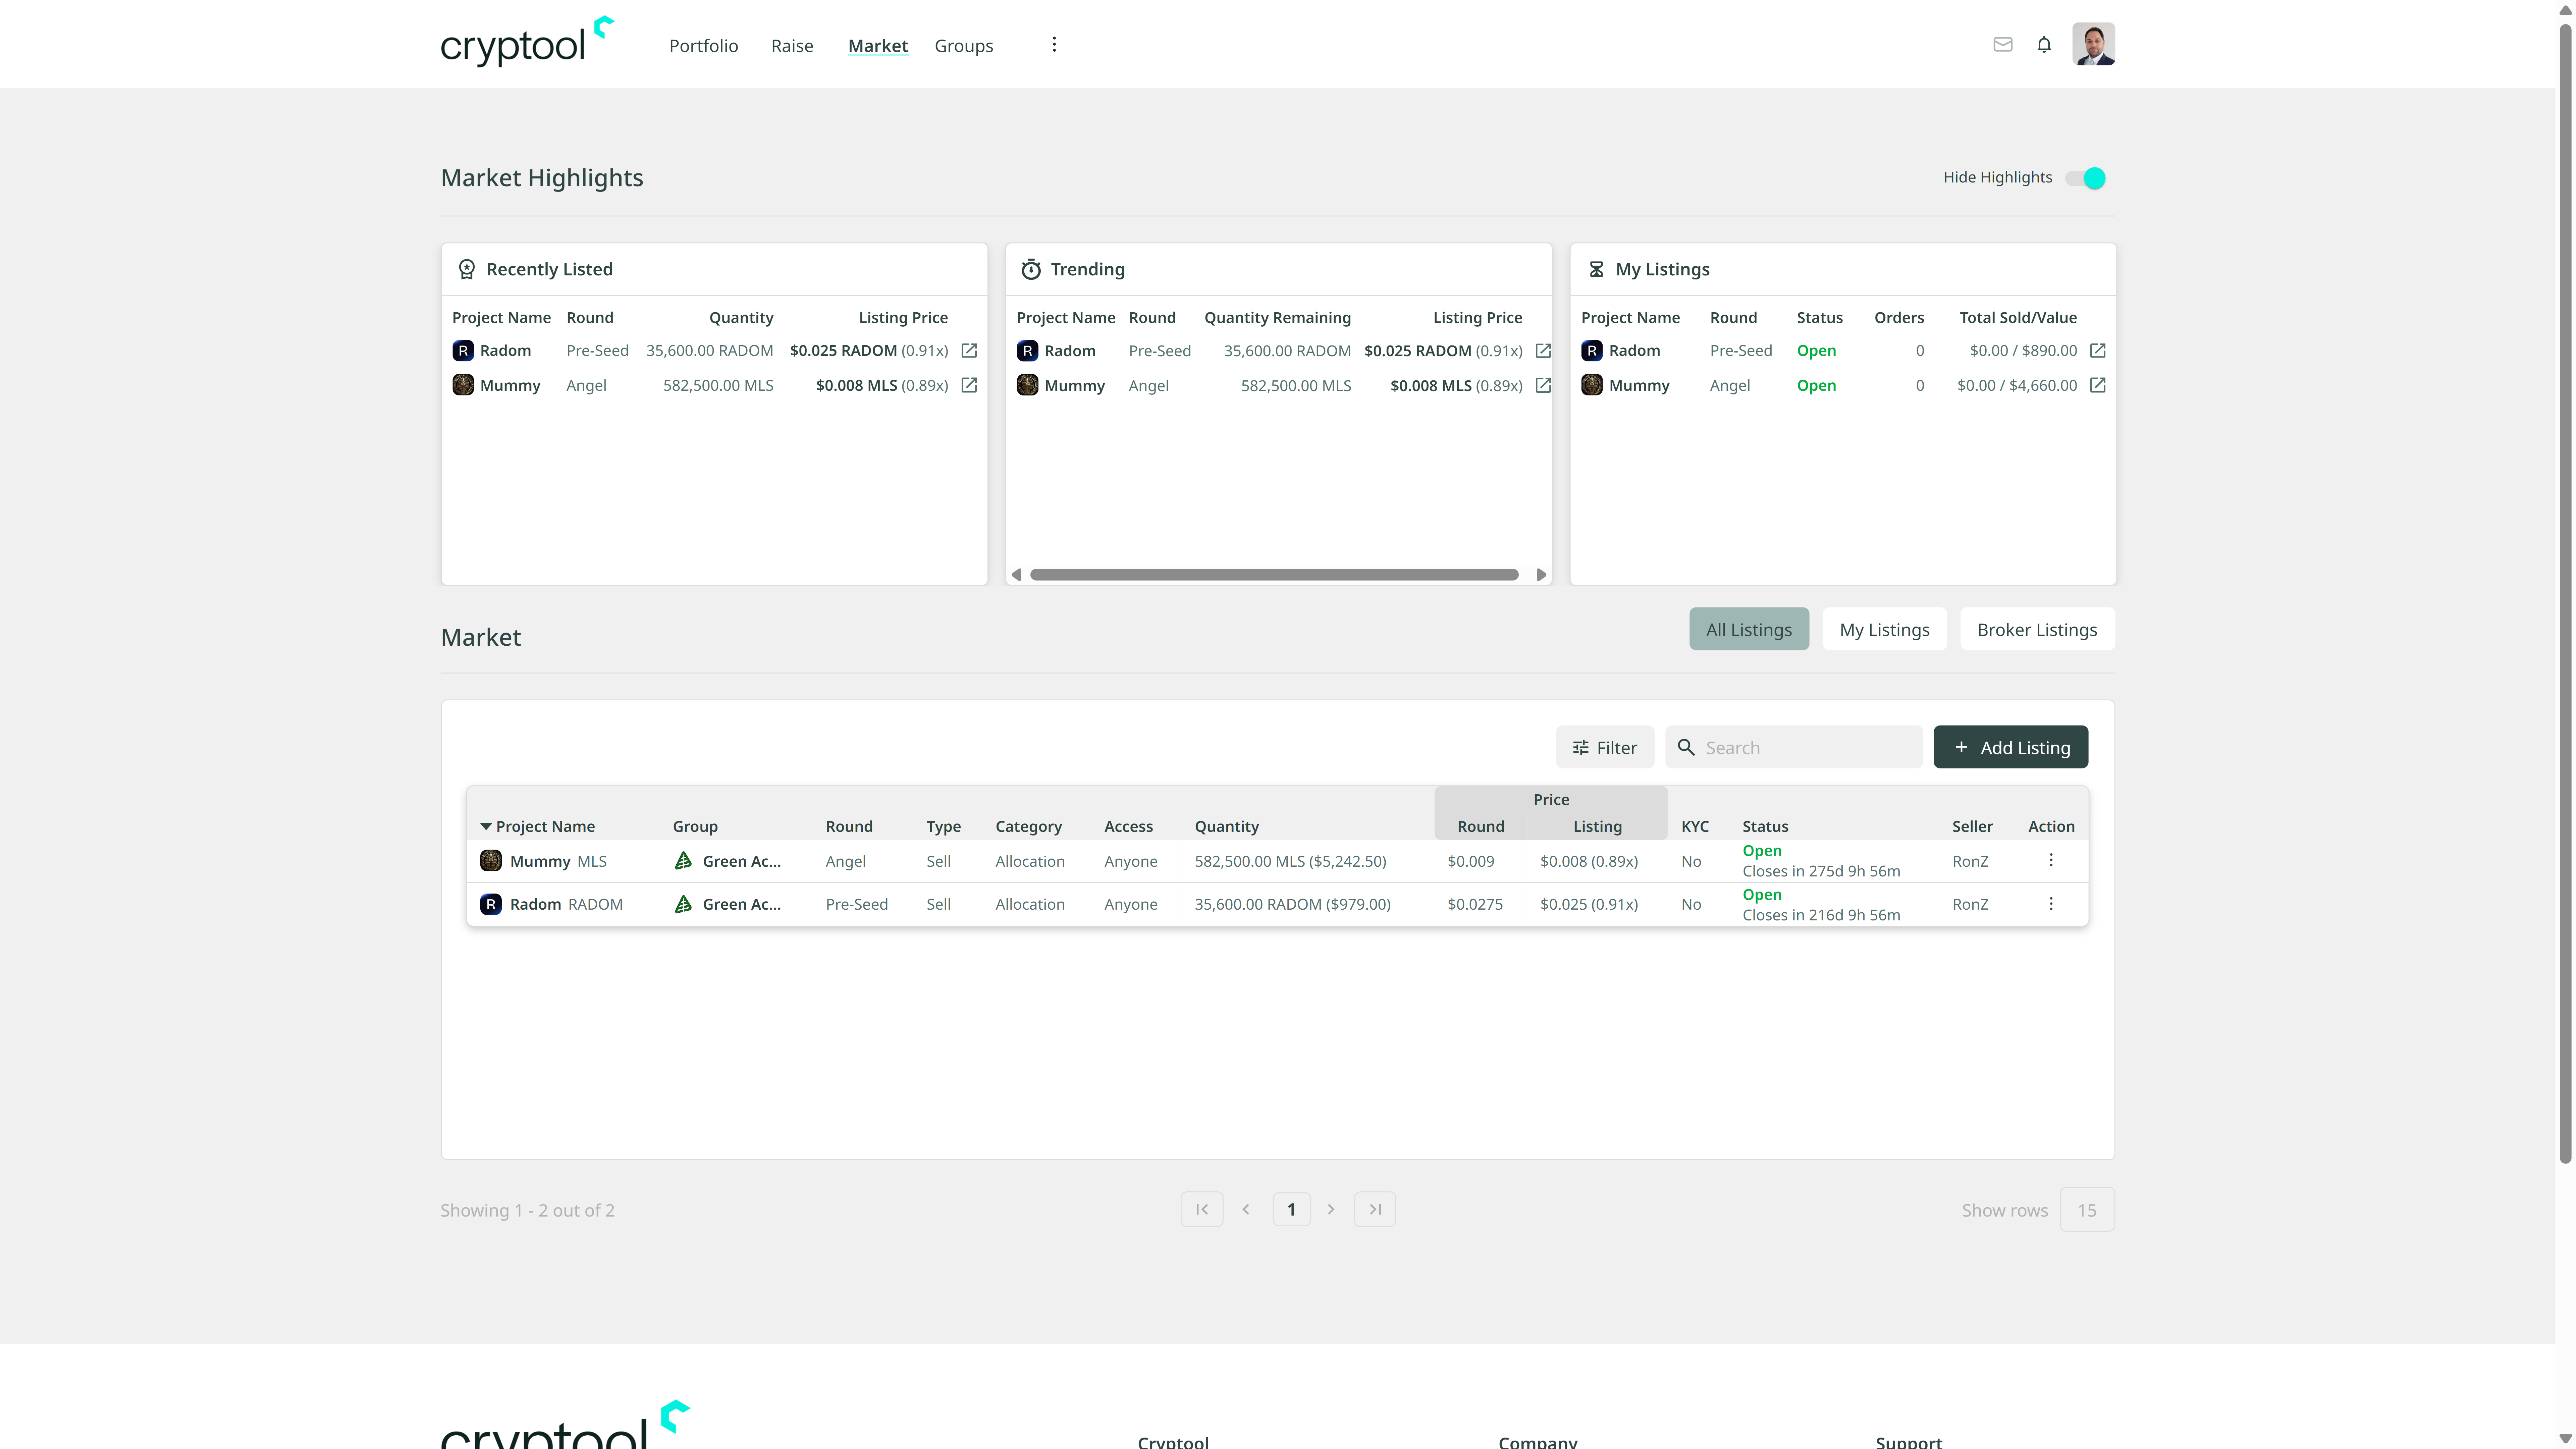This screenshot has height=1449, width=2576.
Task: Switch to My Listings tab
Action: tap(1884, 629)
